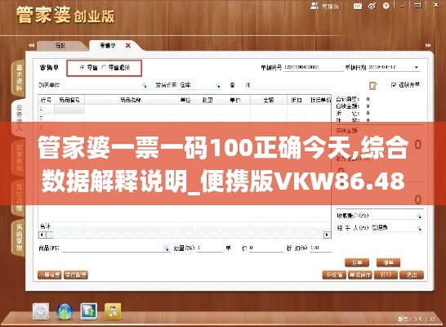Click the 经手人 lookup magnifier icon
This screenshot has width=446, height=327.
pyautogui.click(x=419, y=228)
